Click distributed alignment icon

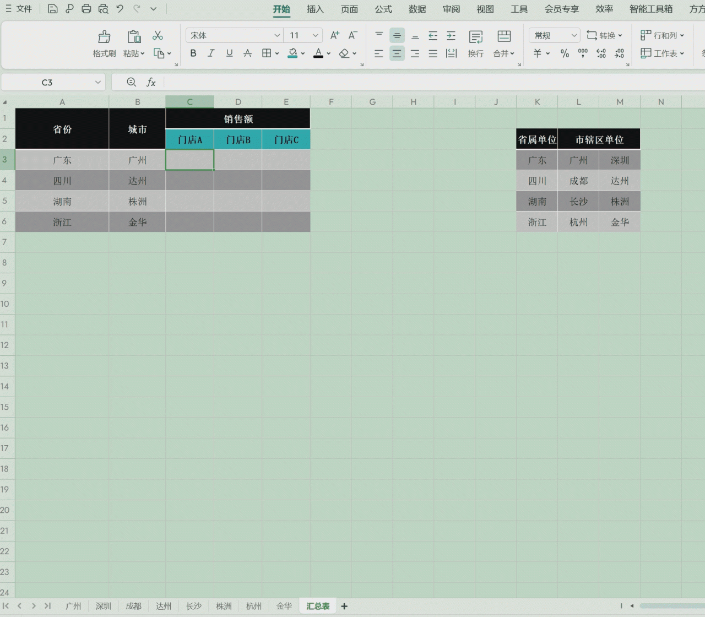[452, 53]
